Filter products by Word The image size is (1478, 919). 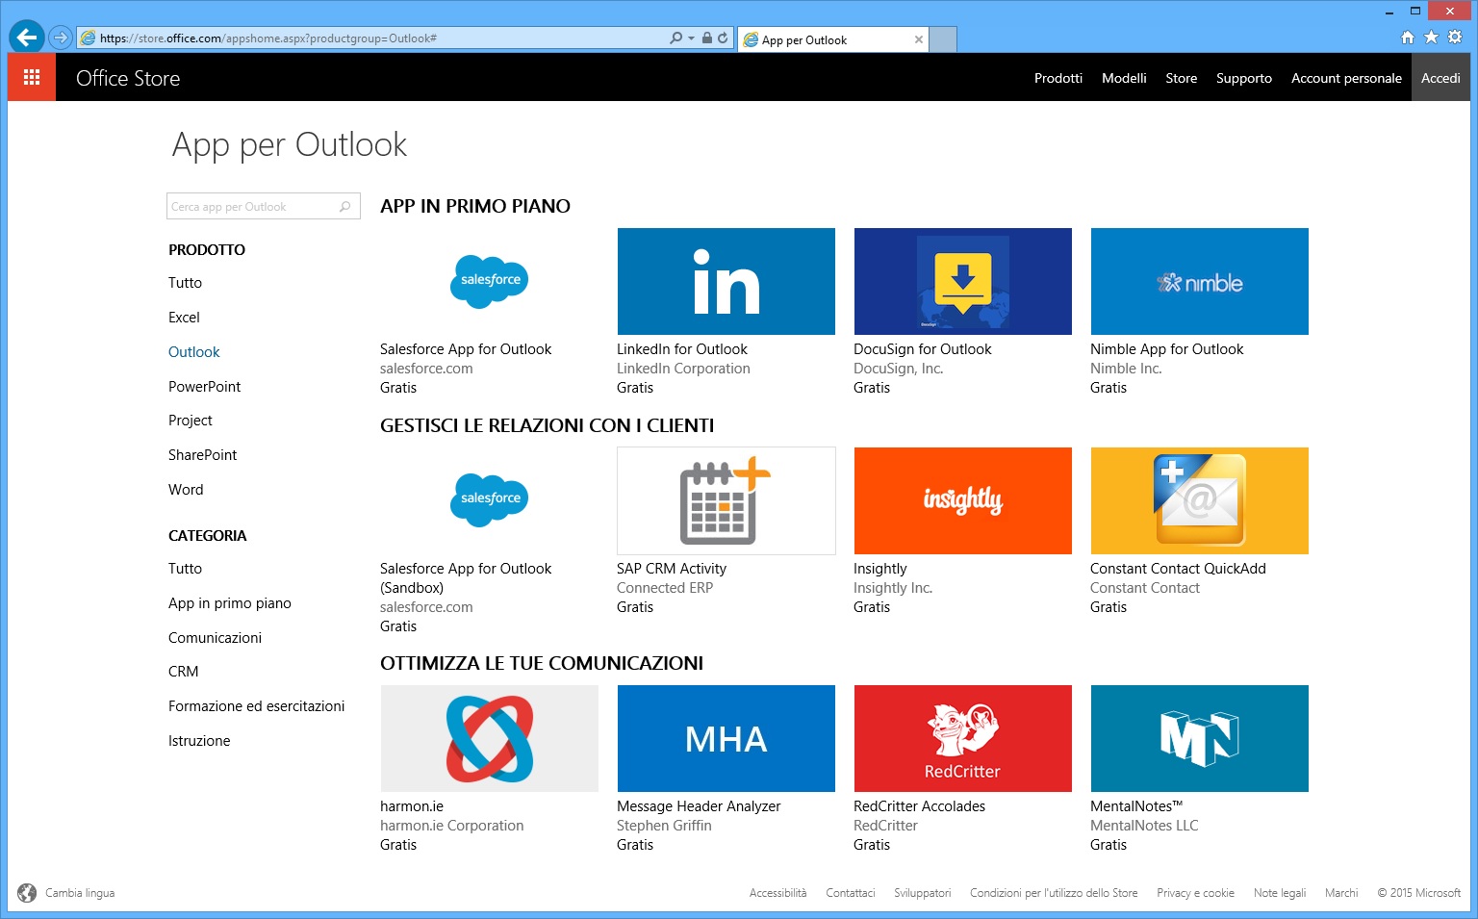(x=186, y=490)
